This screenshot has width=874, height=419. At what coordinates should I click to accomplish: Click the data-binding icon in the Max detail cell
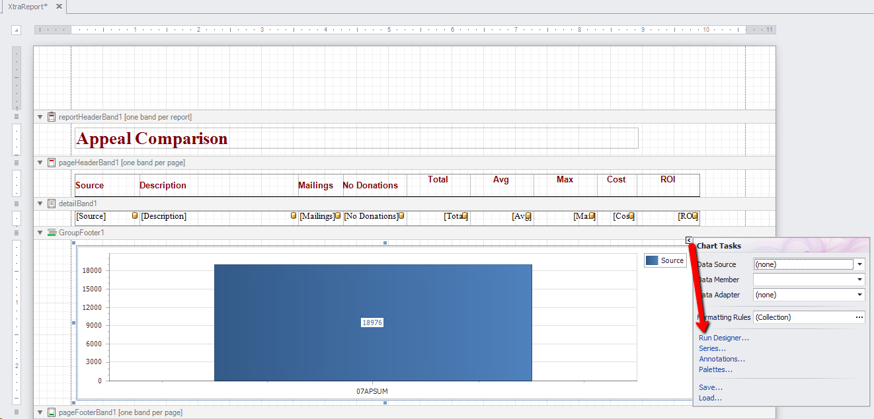(x=592, y=216)
